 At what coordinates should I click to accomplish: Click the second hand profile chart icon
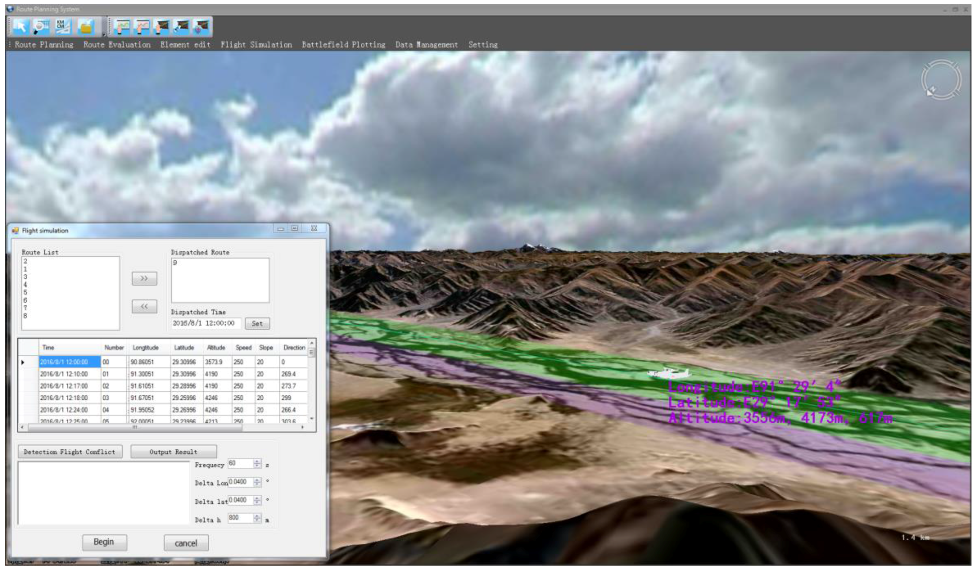click(142, 27)
